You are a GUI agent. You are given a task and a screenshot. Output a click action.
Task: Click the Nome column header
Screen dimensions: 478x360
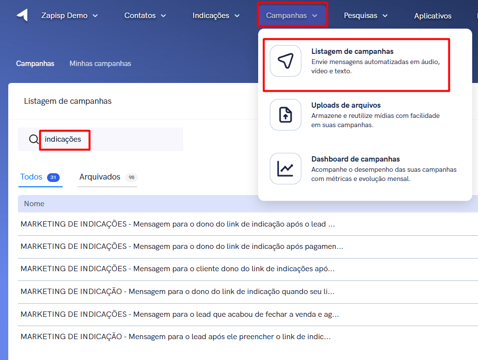[x=34, y=204]
